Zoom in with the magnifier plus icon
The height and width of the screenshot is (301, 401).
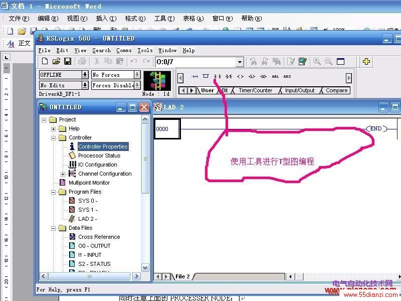(317, 61)
